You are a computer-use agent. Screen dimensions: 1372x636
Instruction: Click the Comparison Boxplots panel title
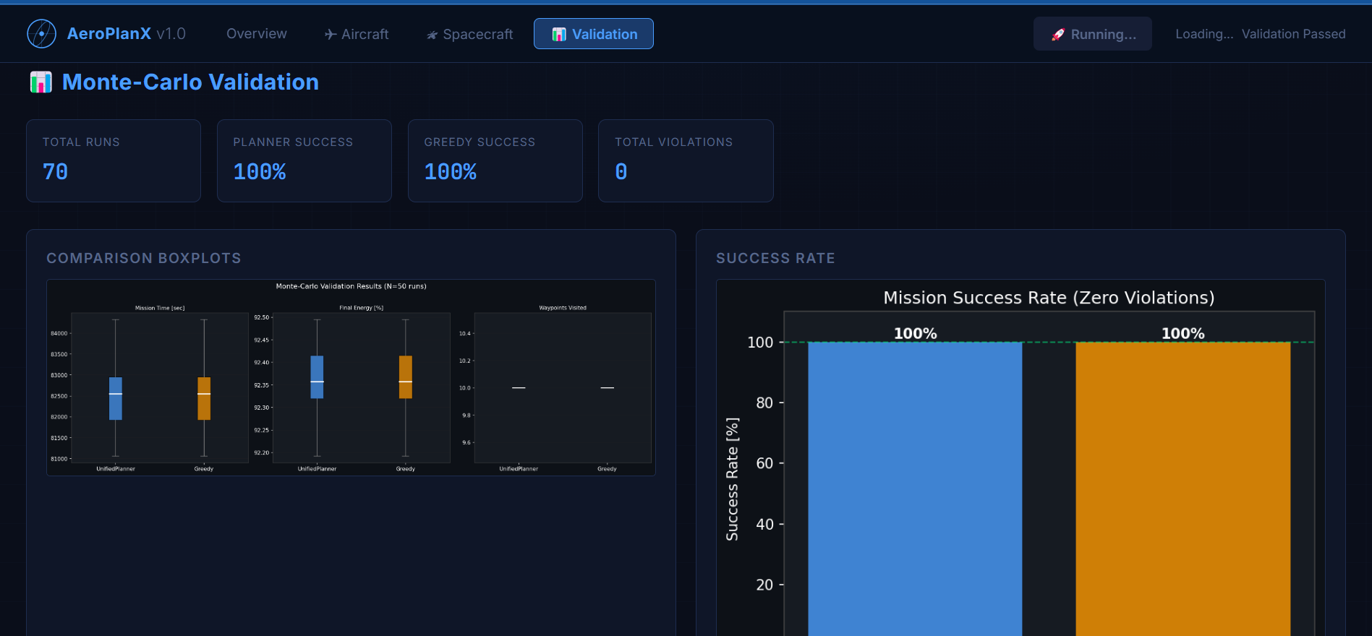click(144, 258)
